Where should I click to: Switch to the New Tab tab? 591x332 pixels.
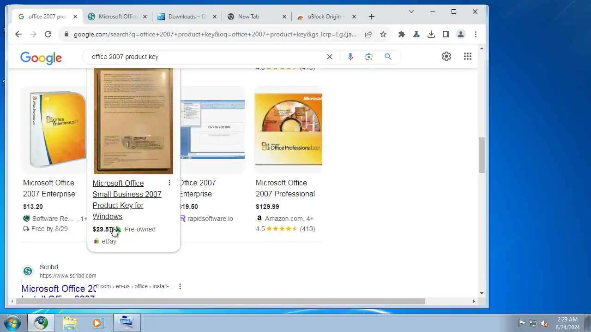pos(256,17)
